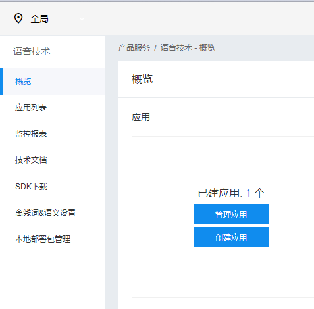
Task: Expand the chevron arrow beside 全局
Action: (x=82, y=19)
